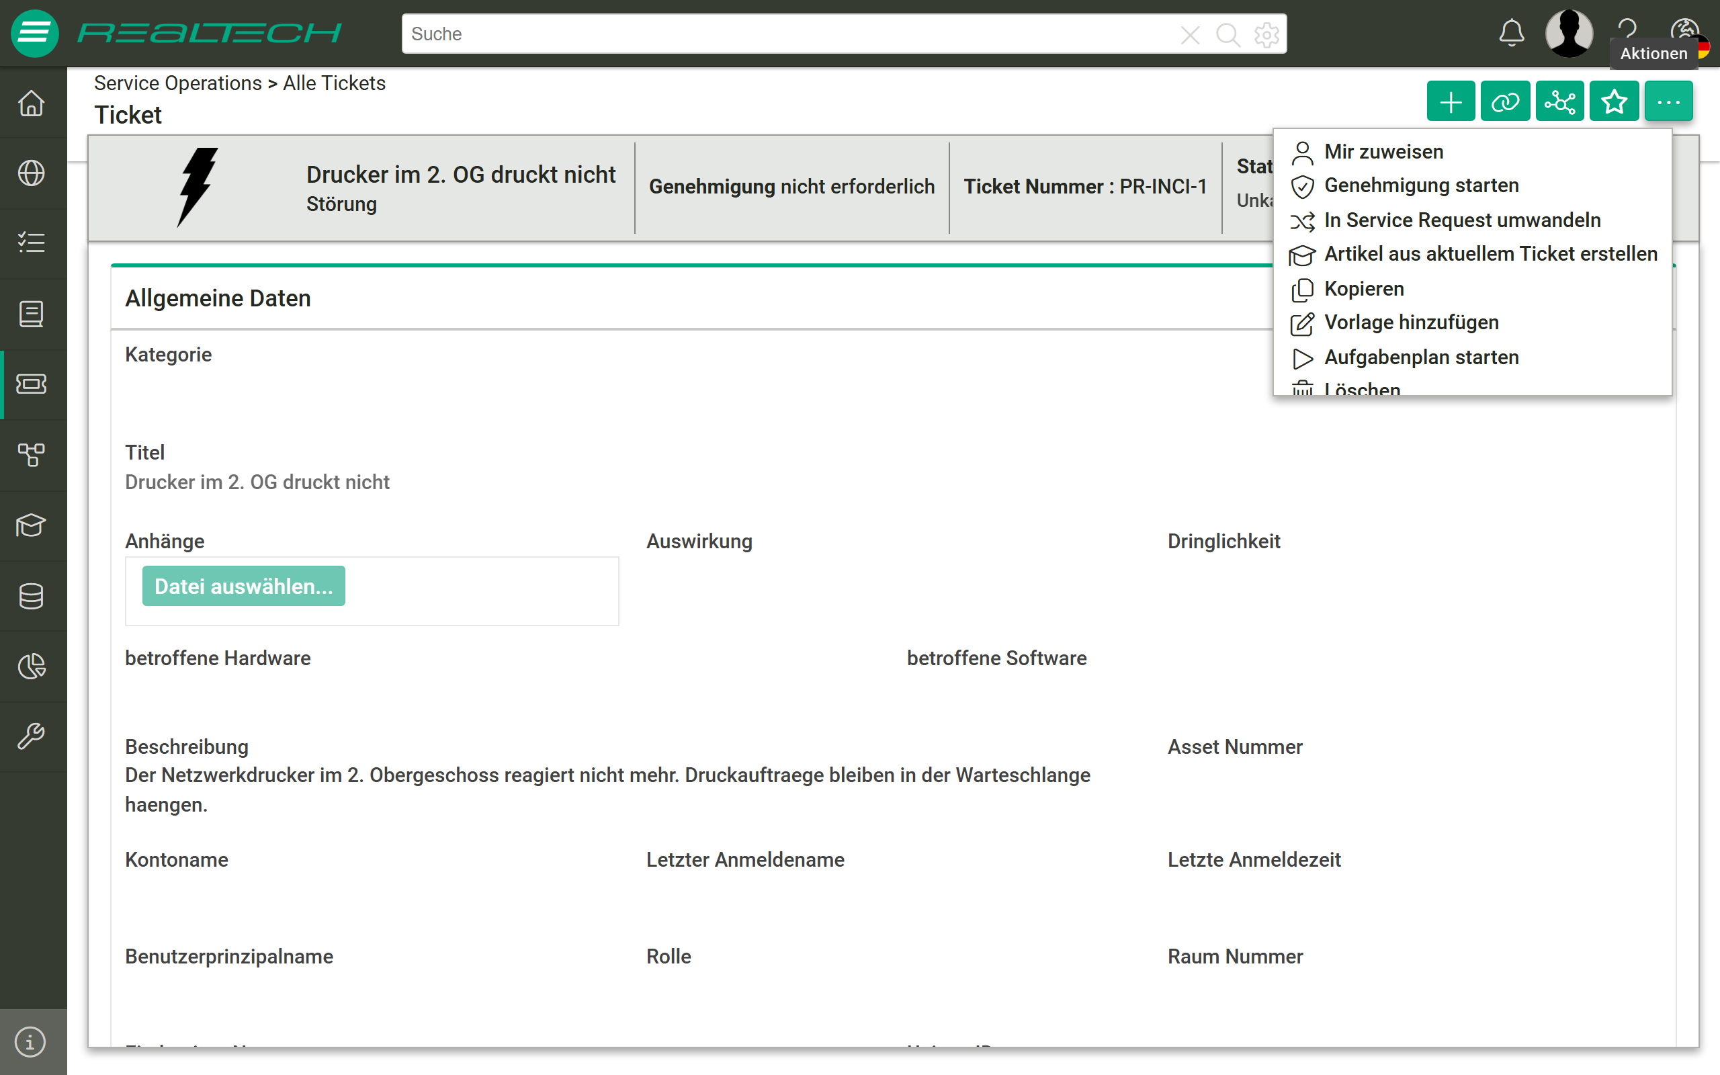Open search settings gear
Viewport: 1720px width, 1075px height.
click(1266, 34)
